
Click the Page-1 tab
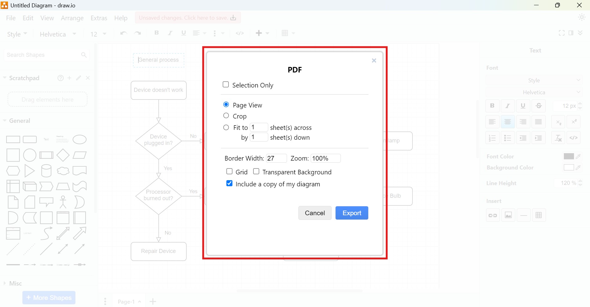click(x=126, y=301)
